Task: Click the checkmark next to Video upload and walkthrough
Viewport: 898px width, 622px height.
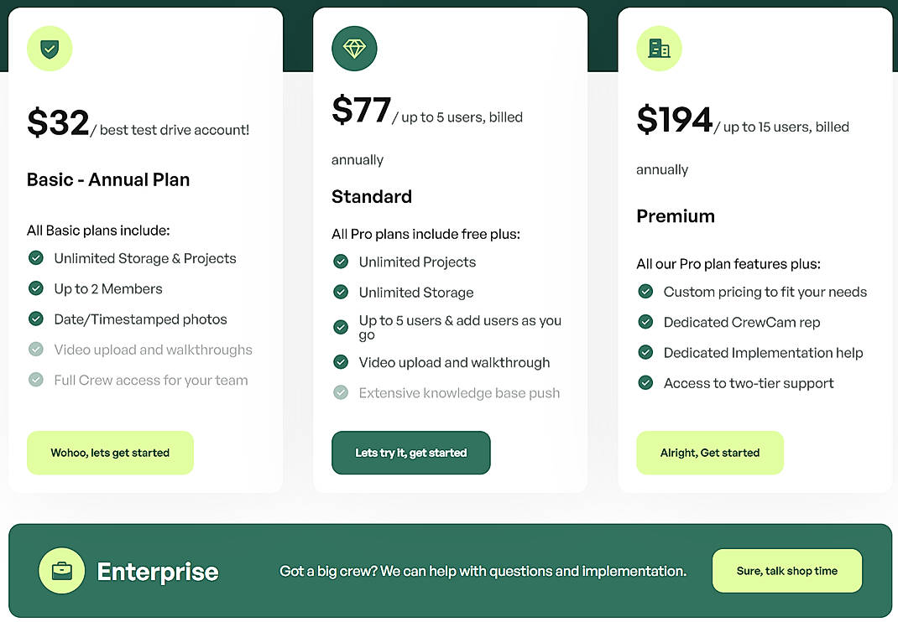Action: [341, 363]
